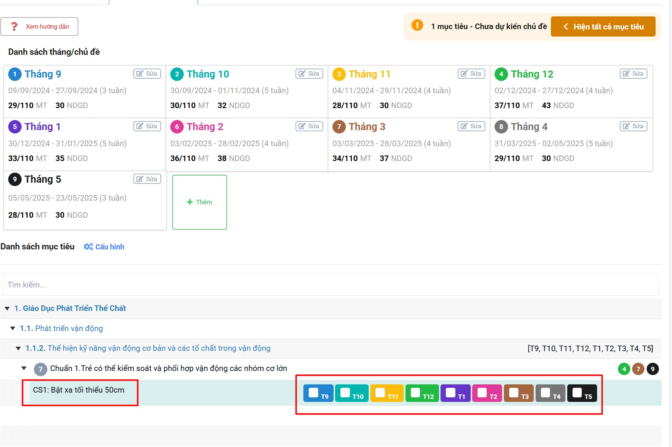
Task: Click the Cấu hình gear icon
Action: [88, 247]
